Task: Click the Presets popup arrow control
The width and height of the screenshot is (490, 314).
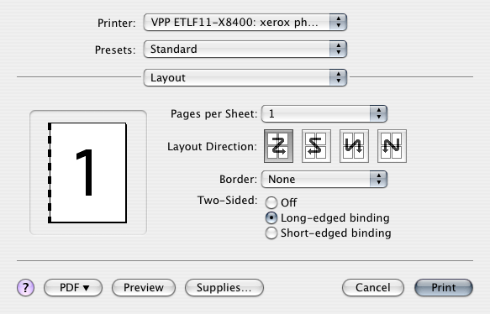Action: [x=338, y=49]
